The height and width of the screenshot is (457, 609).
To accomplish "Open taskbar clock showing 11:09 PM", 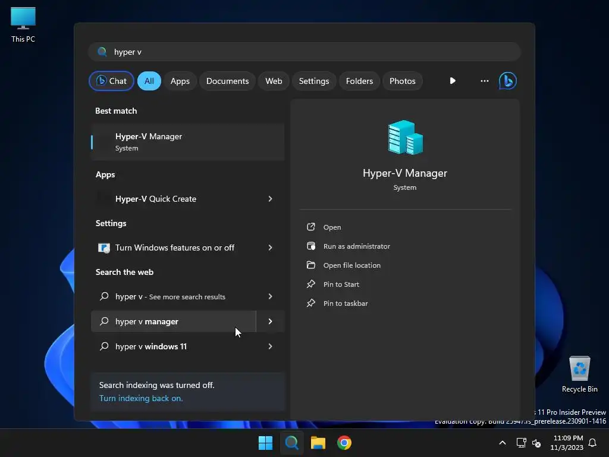I will point(567,443).
